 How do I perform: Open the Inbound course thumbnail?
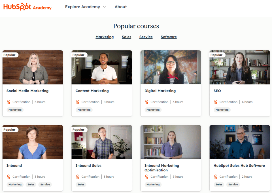point(33,142)
